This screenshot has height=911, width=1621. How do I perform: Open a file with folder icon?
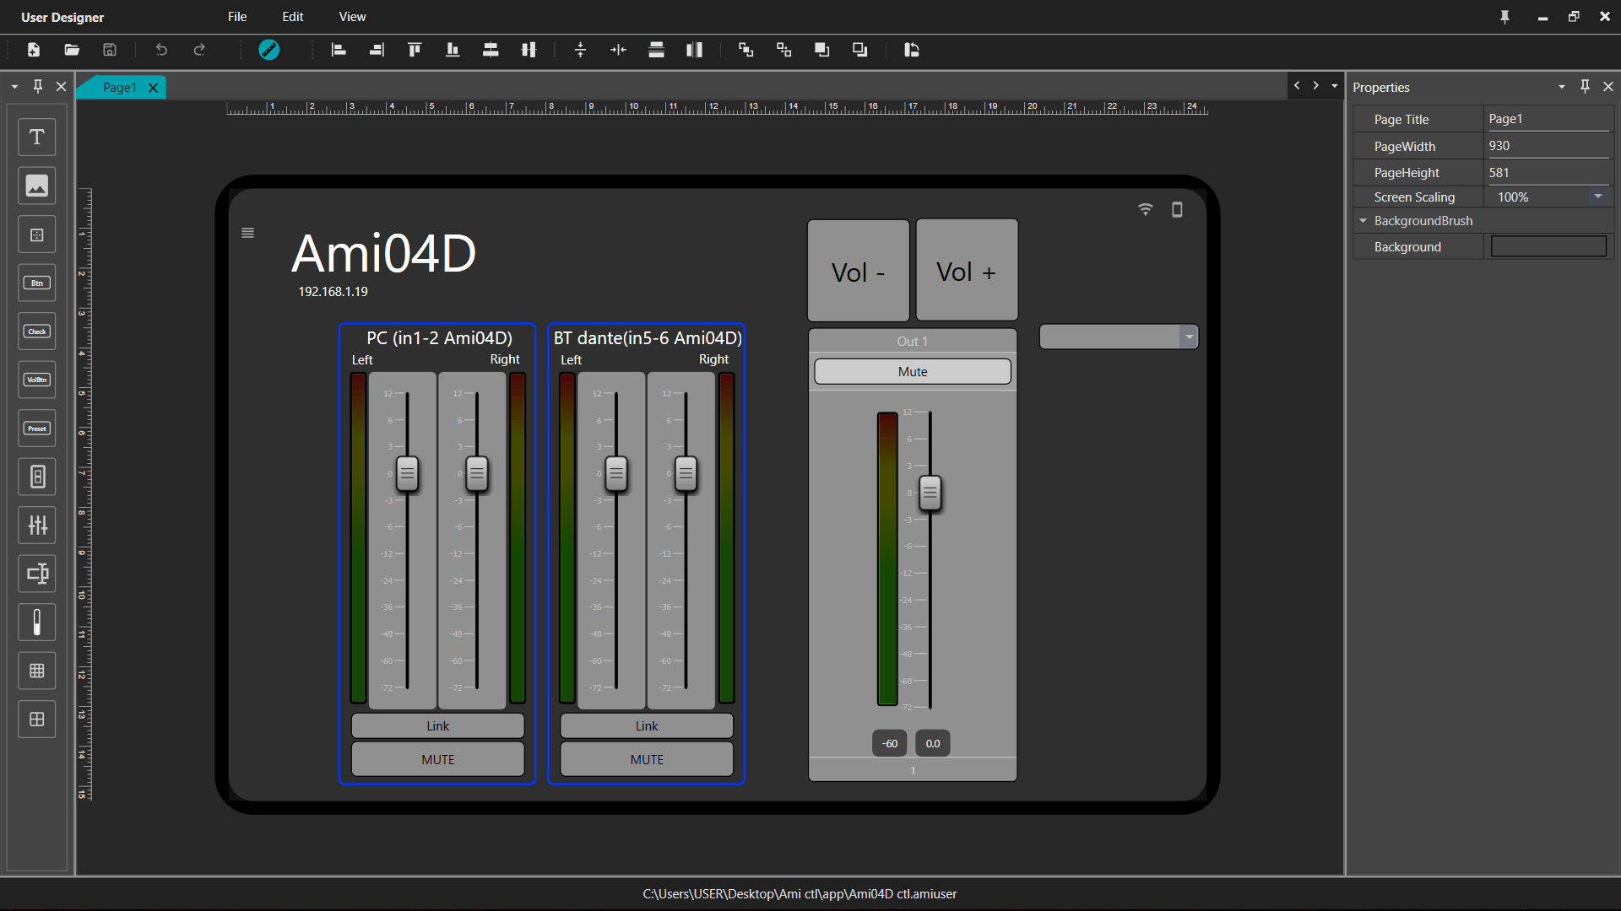pyautogui.click(x=72, y=50)
